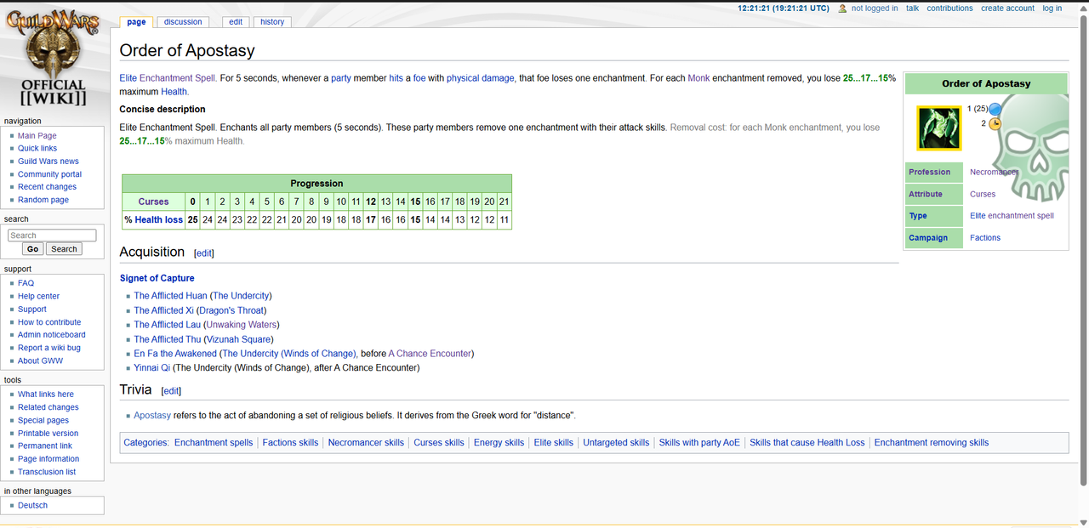
Task: Open How to contribute link
Action: click(49, 322)
